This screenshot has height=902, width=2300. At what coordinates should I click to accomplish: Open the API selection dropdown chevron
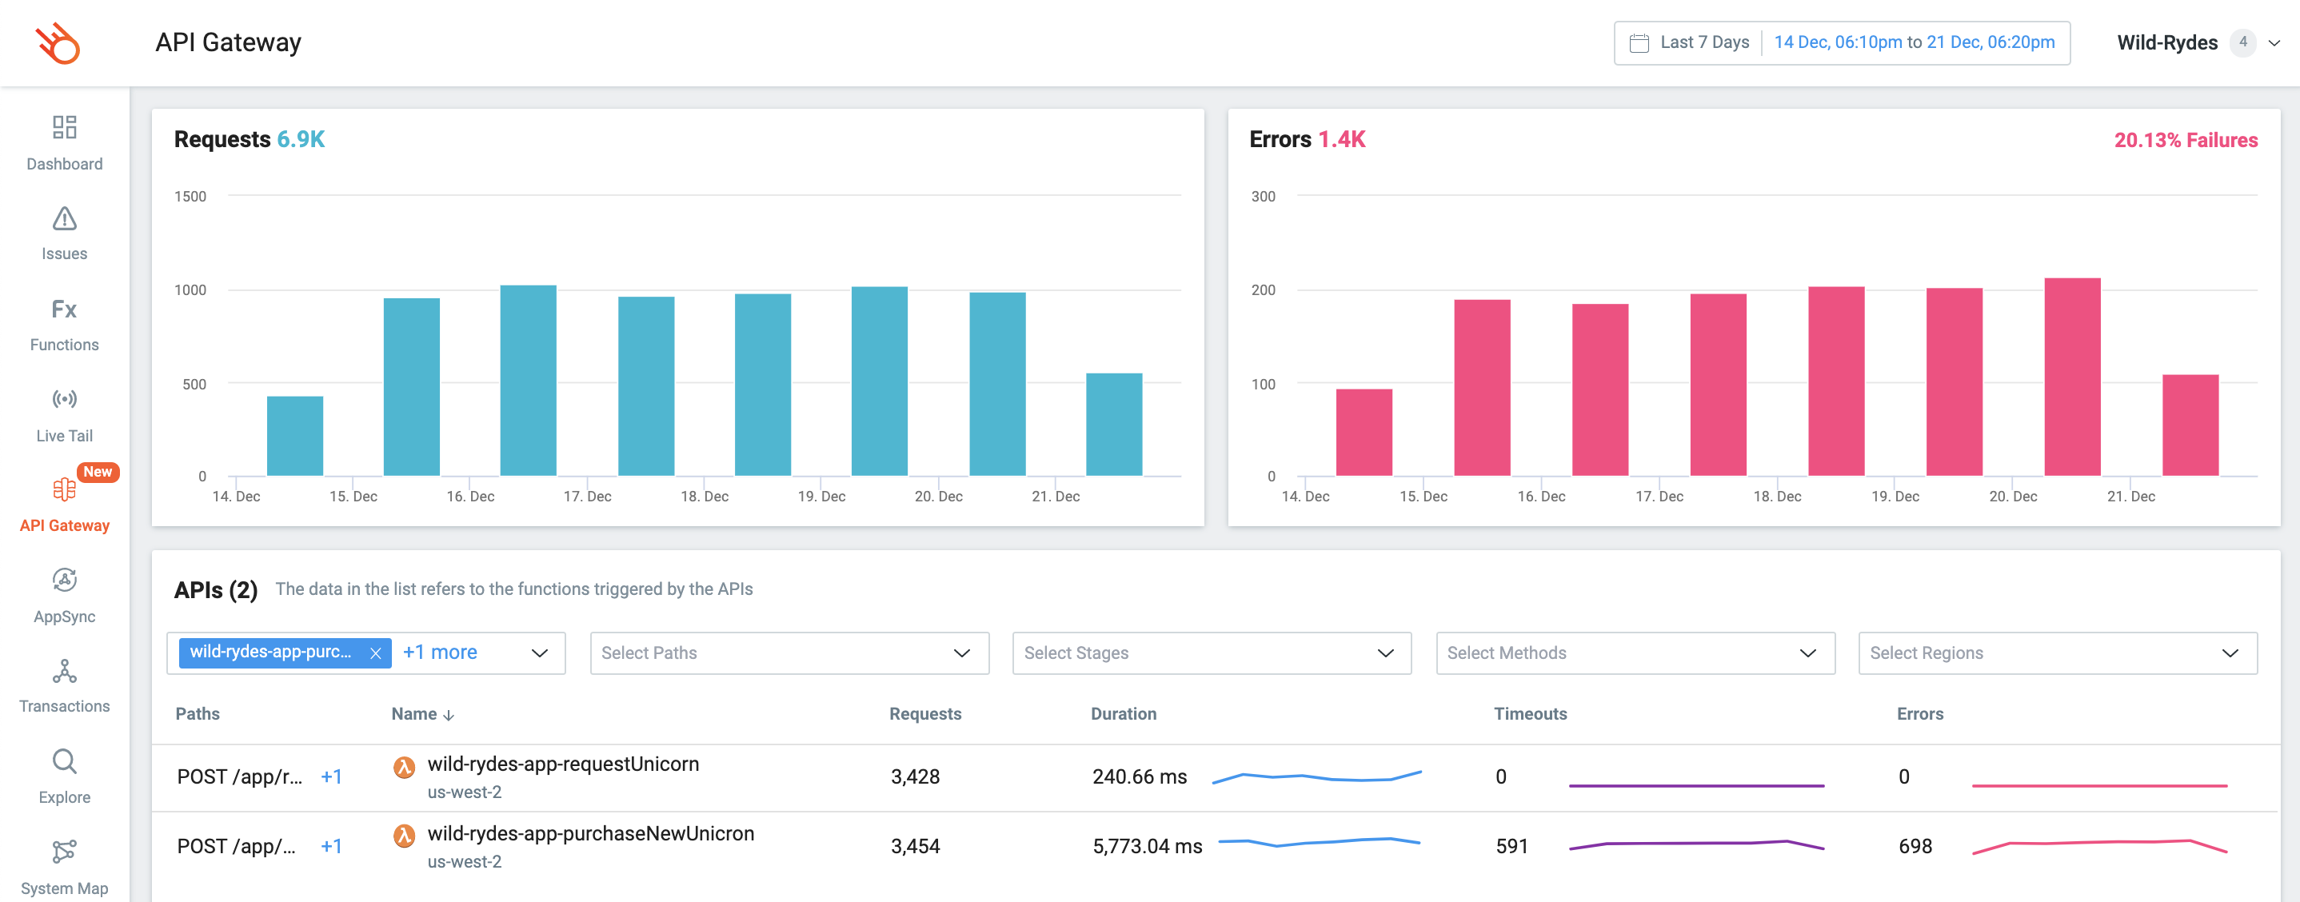pos(539,653)
